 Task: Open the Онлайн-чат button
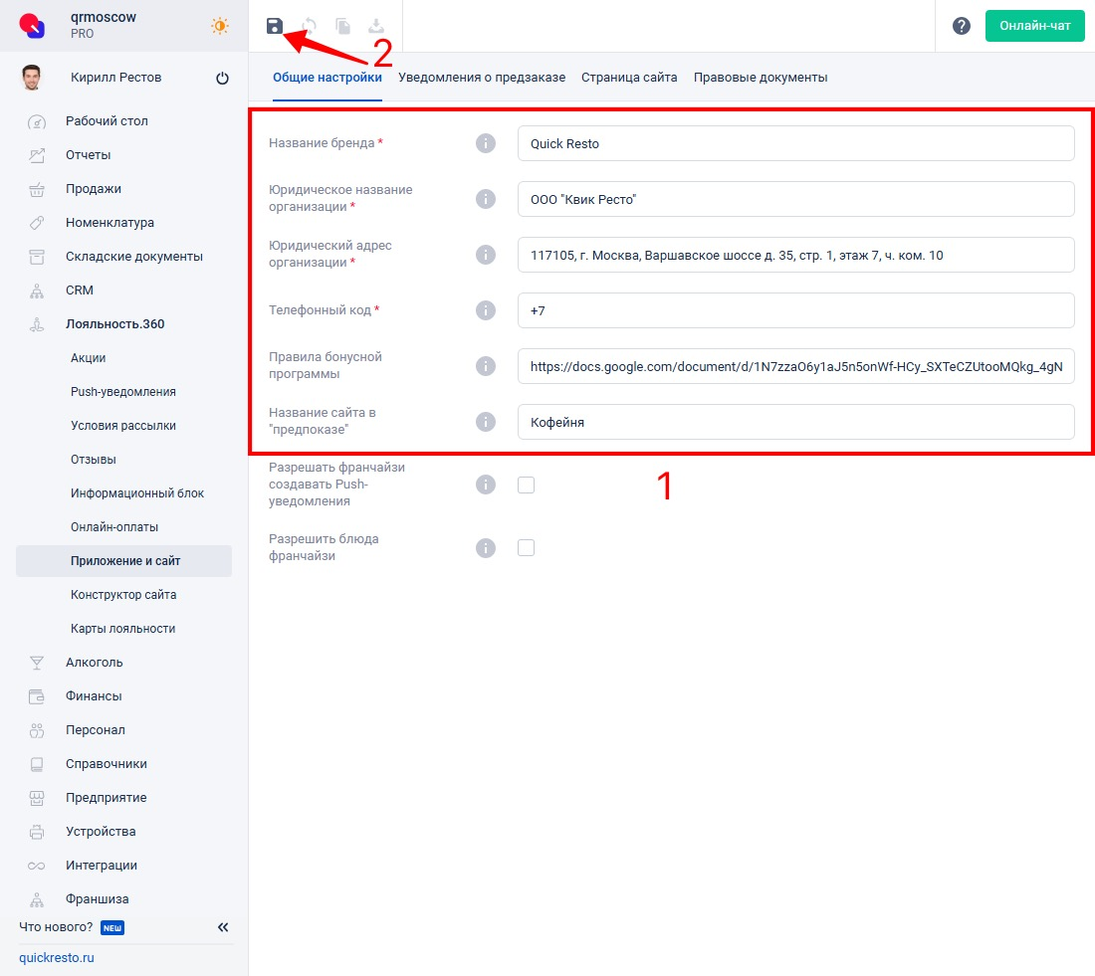pyautogui.click(x=1034, y=26)
